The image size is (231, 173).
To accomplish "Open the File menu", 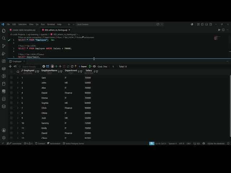I will pyautogui.click(x=8, y=24).
